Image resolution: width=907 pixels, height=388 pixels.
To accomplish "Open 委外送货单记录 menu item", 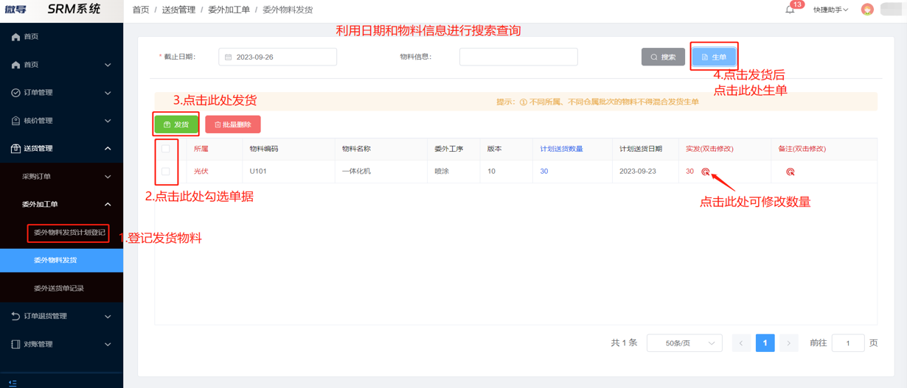I will (59, 288).
